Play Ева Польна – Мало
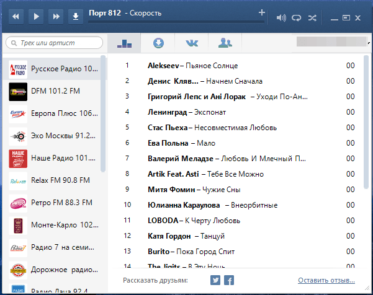373x295 pixels. point(236,143)
